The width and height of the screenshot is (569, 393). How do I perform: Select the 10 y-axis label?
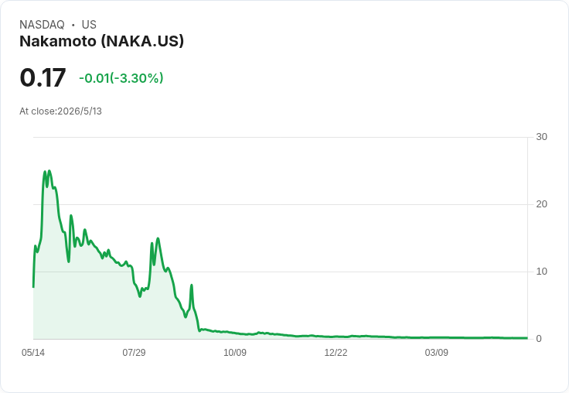(541, 272)
